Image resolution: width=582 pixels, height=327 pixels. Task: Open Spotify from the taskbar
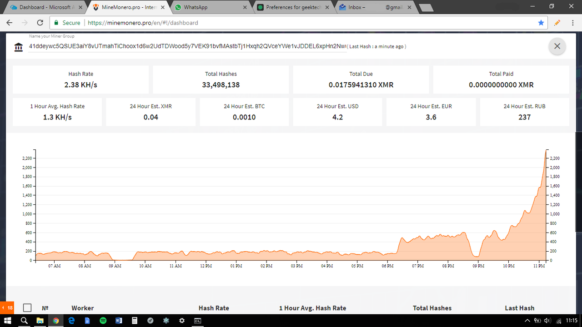coord(103,321)
